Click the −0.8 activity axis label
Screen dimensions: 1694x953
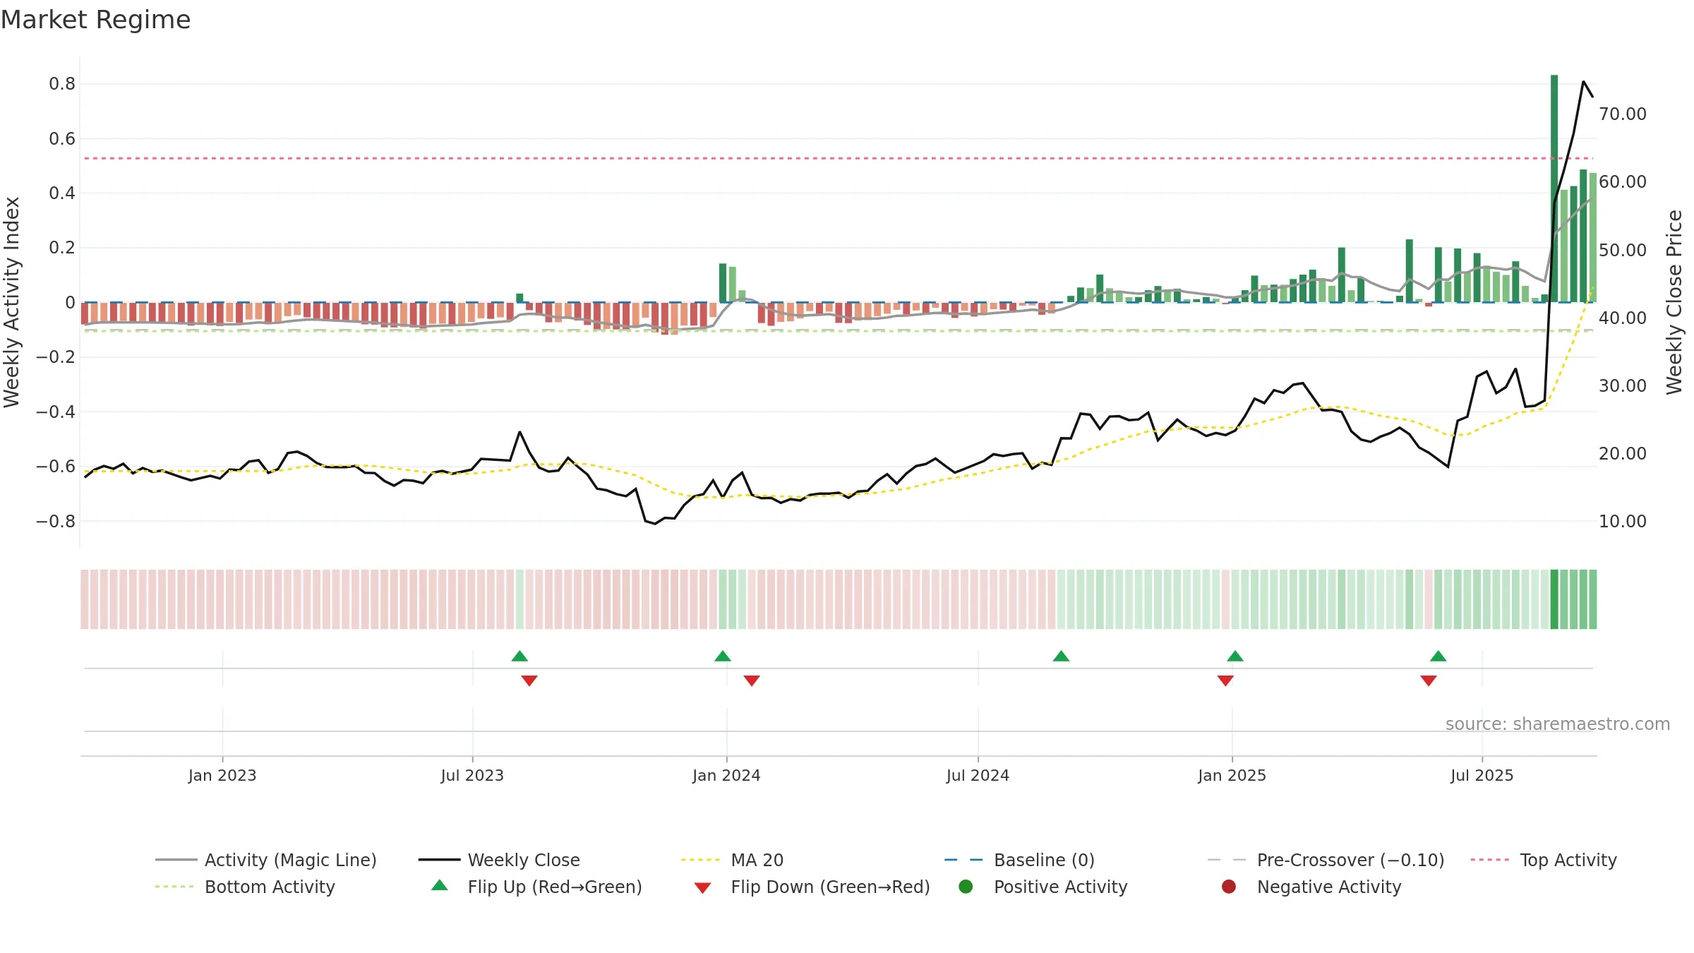[x=56, y=521]
